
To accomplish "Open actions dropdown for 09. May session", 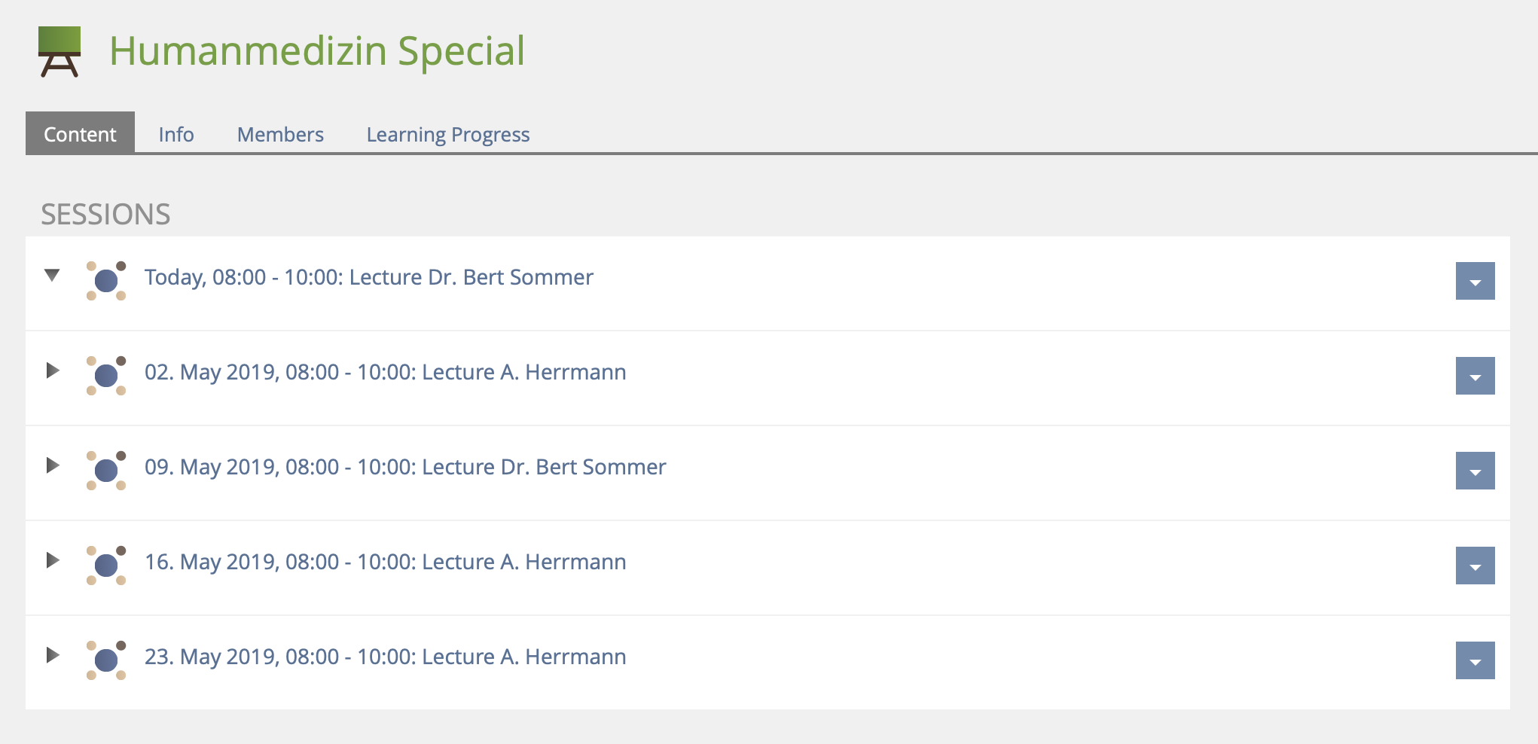I will tap(1475, 471).
